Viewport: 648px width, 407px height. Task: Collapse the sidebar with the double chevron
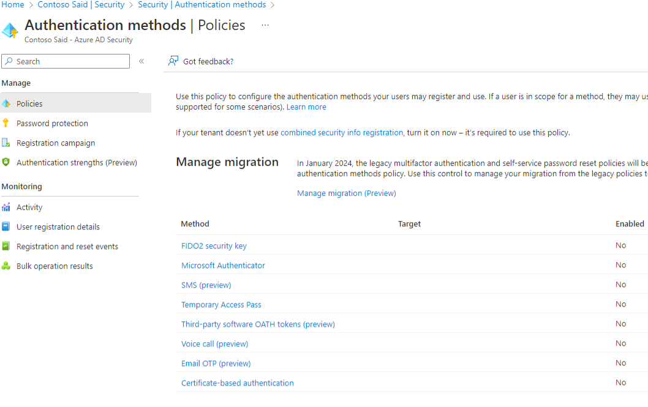pos(141,61)
